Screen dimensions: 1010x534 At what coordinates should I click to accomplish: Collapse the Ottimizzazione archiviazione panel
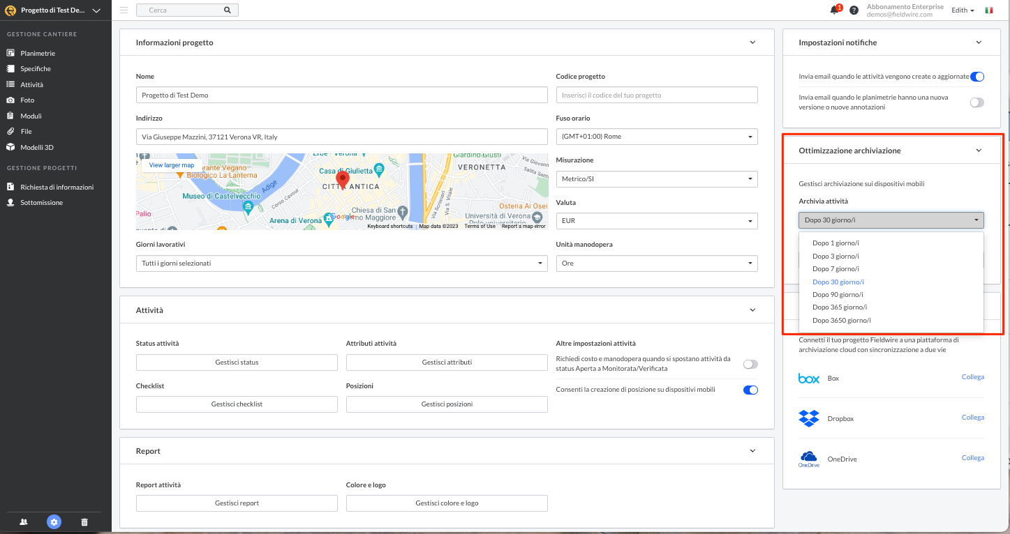(979, 151)
